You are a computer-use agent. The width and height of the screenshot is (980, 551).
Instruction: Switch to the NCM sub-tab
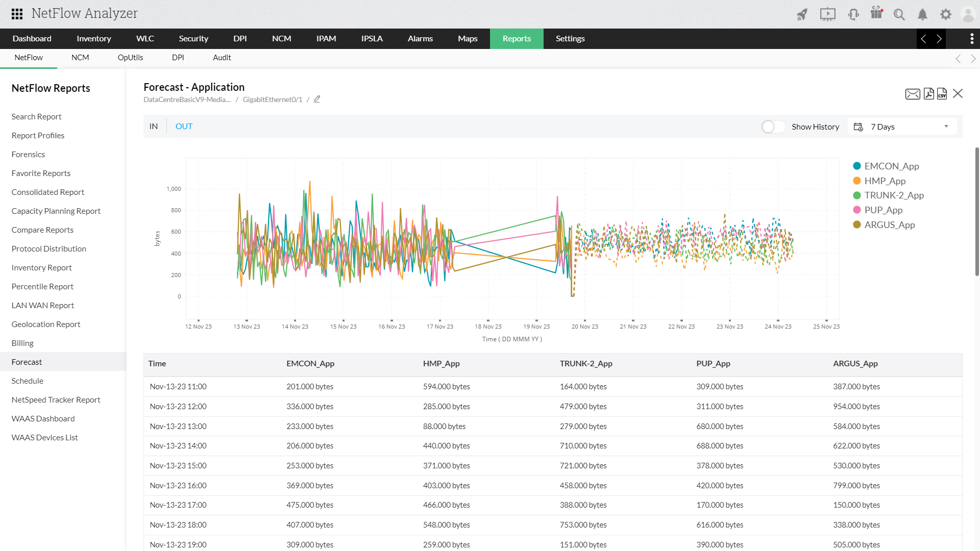(80, 58)
